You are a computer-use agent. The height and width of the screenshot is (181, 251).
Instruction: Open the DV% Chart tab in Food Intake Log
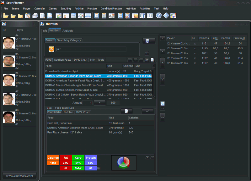(x=83, y=112)
